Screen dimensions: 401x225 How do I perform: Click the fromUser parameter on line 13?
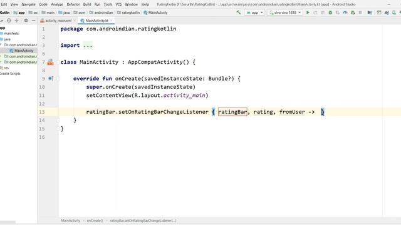click(x=292, y=112)
